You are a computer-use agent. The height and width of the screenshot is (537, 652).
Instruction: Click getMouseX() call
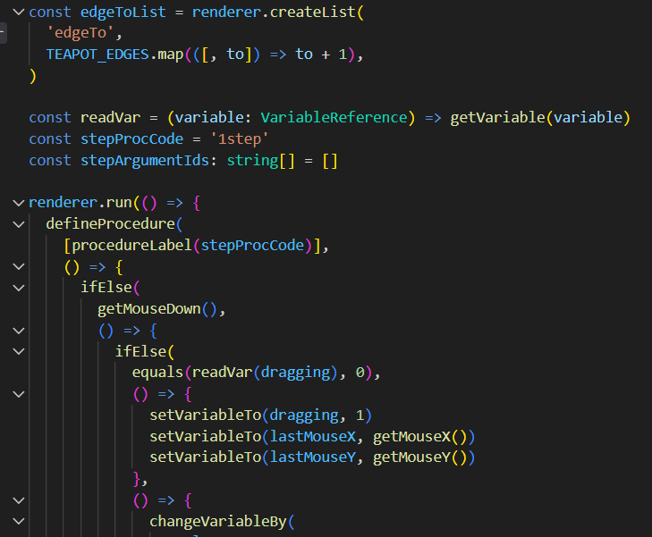pos(419,437)
